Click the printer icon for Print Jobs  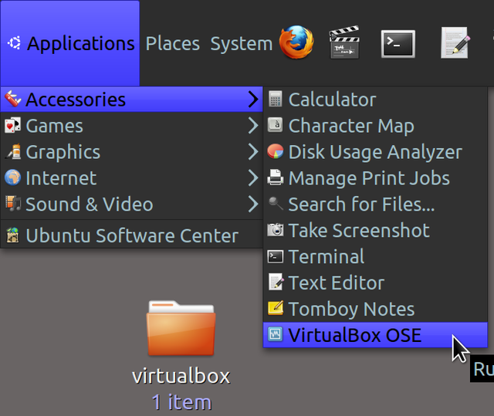(276, 178)
